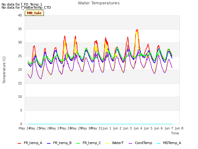Click the 15 y-axis tick label
This screenshot has width=198, height=149.
pyautogui.click(x=20, y=83)
